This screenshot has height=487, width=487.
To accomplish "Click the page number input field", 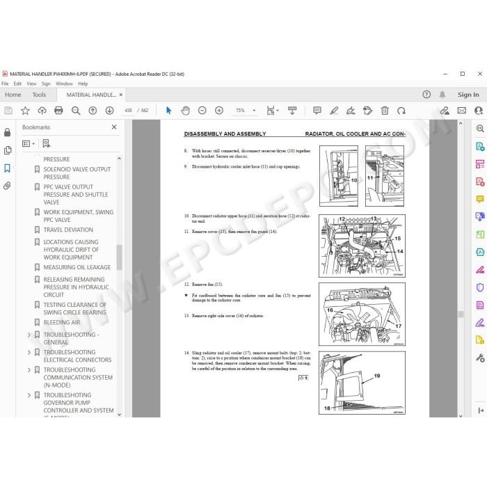I will tap(128, 110).
